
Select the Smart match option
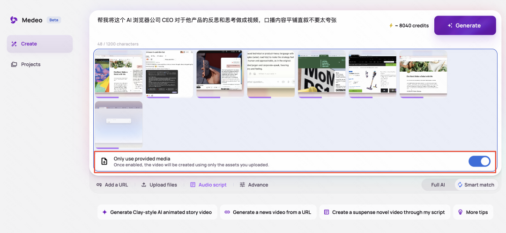[476, 185]
